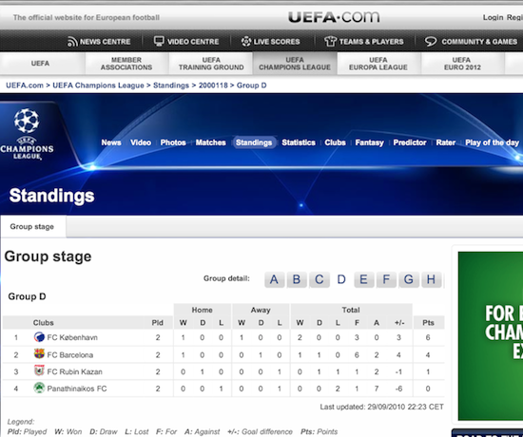523x437 pixels.
Task: Select the Group stage tab
Action: (x=32, y=227)
